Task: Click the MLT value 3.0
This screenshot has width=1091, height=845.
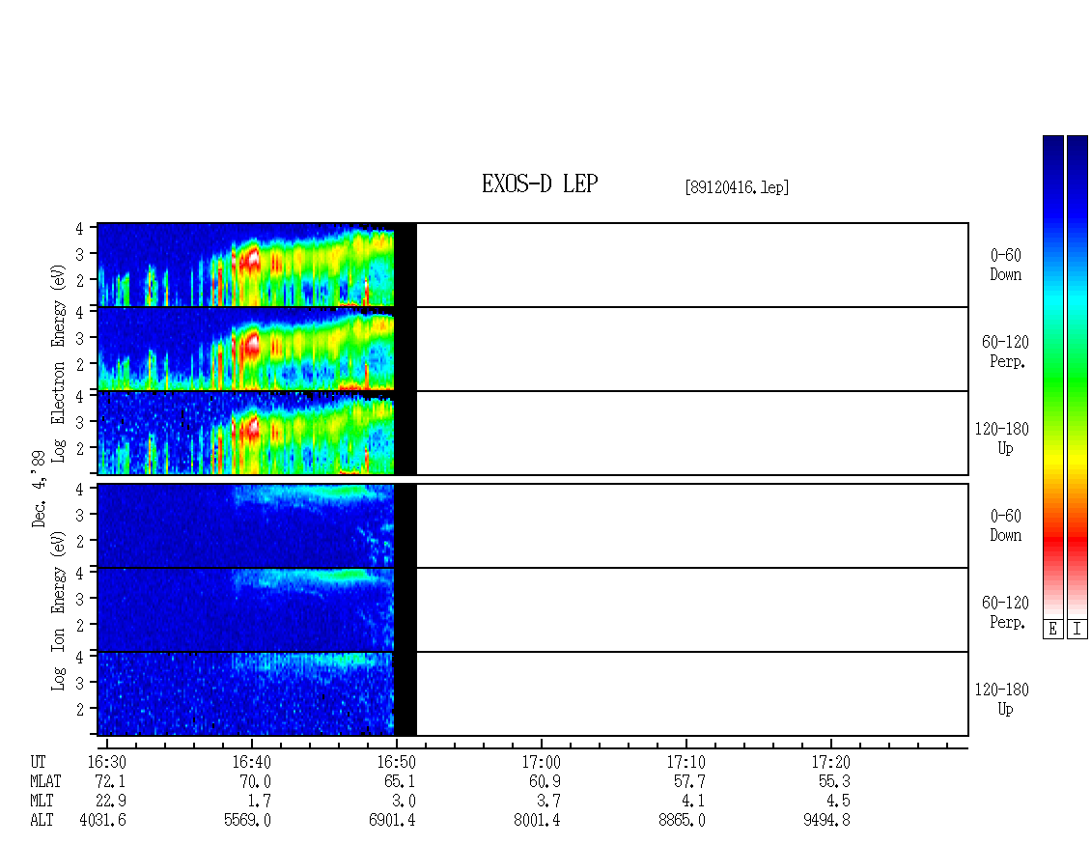Action: pyautogui.click(x=404, y=802)
